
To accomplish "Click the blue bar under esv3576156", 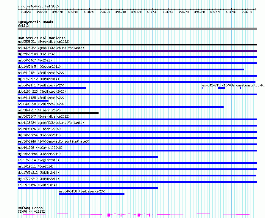I will pos(88,188).
